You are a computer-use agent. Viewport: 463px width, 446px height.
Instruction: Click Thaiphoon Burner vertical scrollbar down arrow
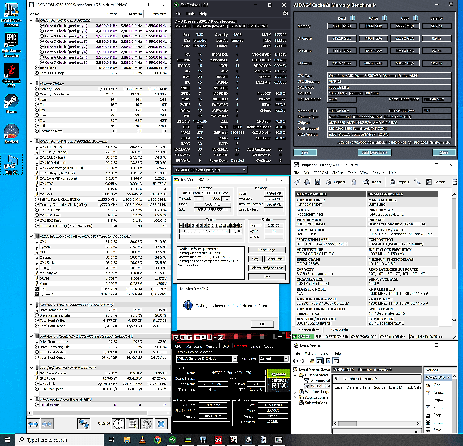[454, 320]
